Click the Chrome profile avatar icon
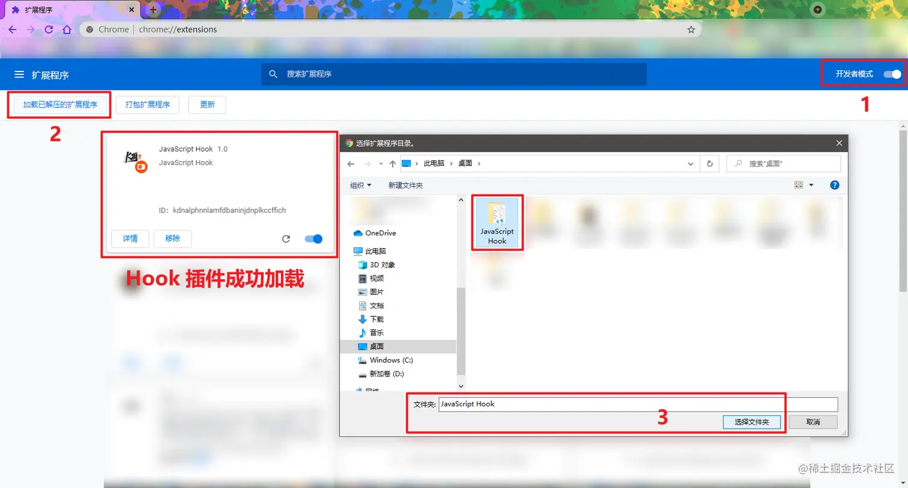908x488 pixels. pos(817,10)
